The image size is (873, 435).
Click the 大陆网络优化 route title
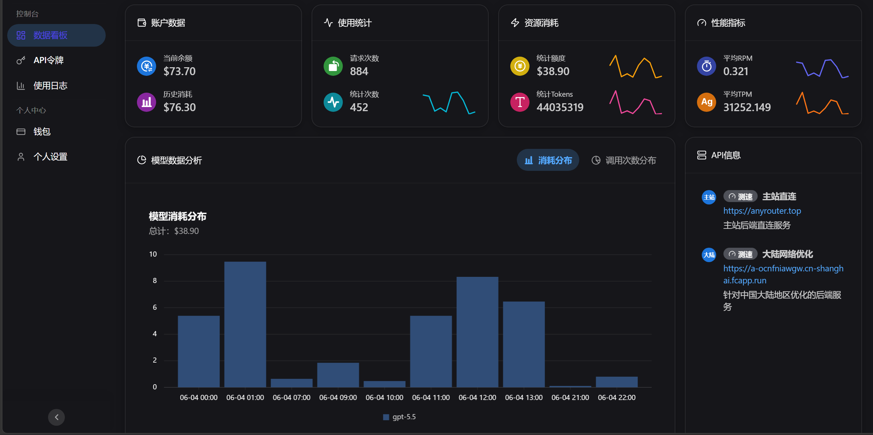point(788,254)
